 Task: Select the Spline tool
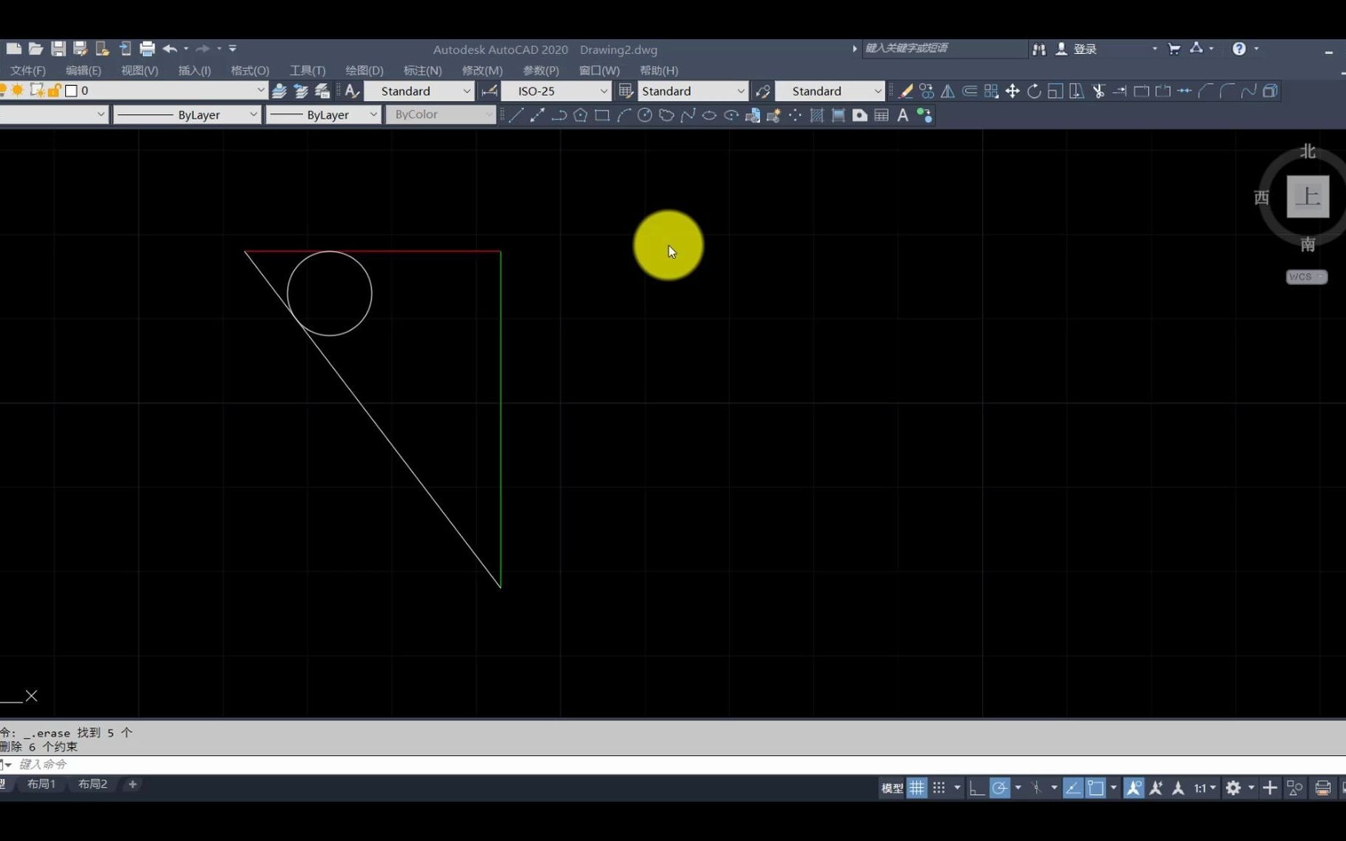pyautogui.click(x=688, y=115)
